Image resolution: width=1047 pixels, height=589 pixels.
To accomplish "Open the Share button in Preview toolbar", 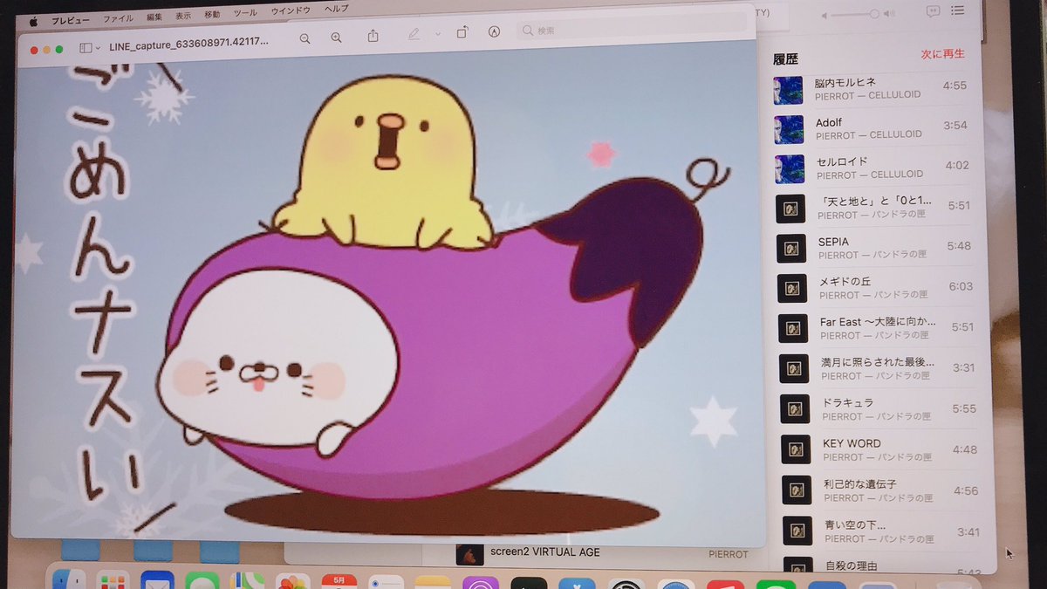I will tap(373, 36).
